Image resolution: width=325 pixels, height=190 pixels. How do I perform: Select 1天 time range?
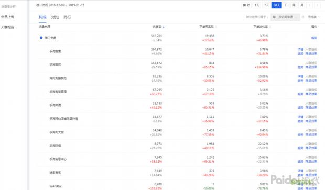[x=257, y=5]
